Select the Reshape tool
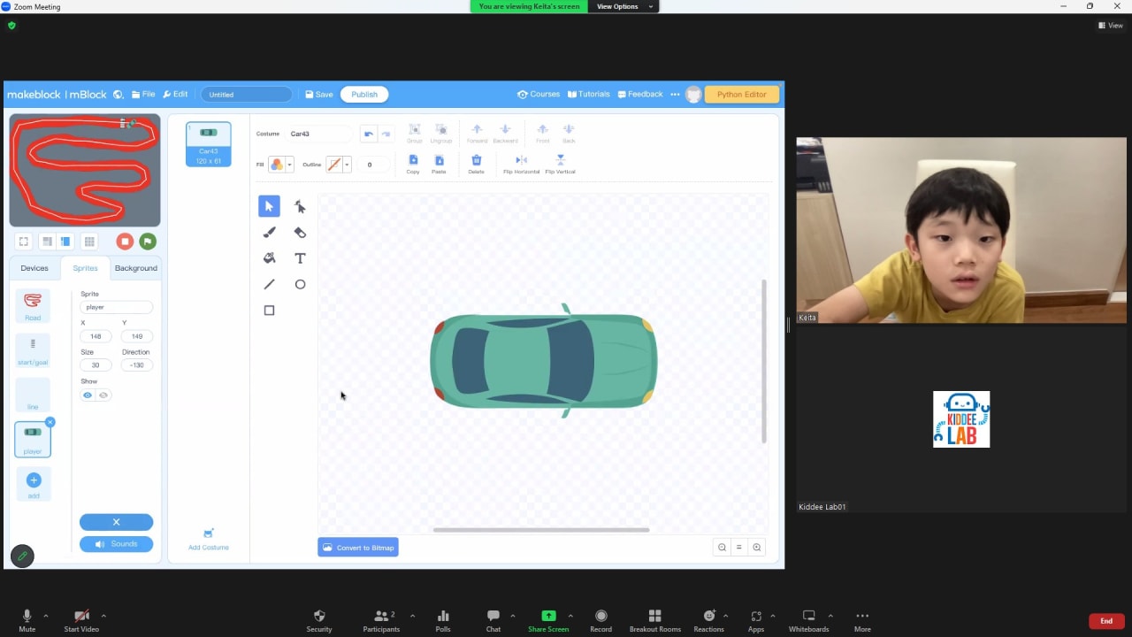The width and height of the screenshot is (1132, 637). (300, 206)
